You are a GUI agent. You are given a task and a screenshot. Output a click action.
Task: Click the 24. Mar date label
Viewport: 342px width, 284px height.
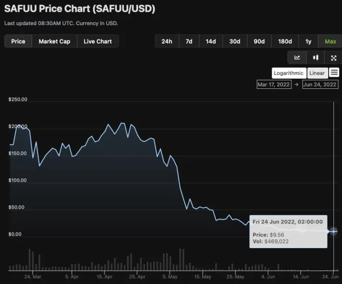[x=33, y=277]
